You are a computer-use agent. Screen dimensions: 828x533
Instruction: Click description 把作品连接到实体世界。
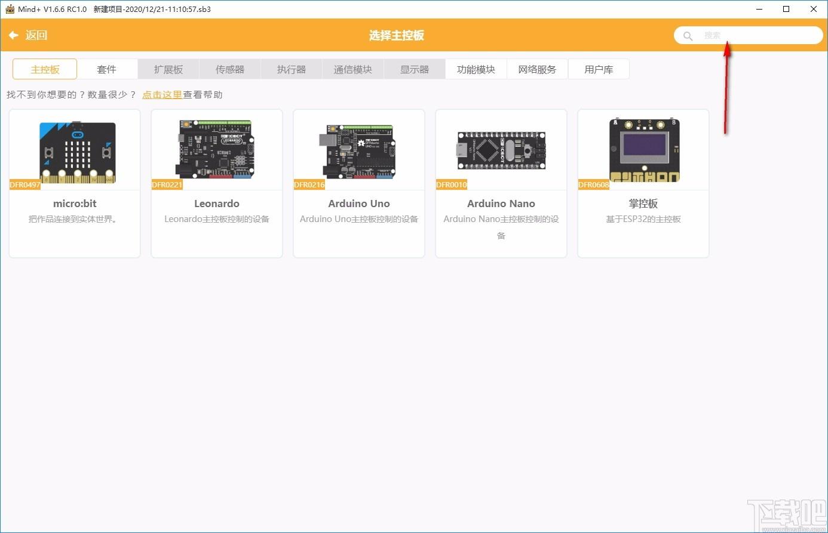click(75, 219)
